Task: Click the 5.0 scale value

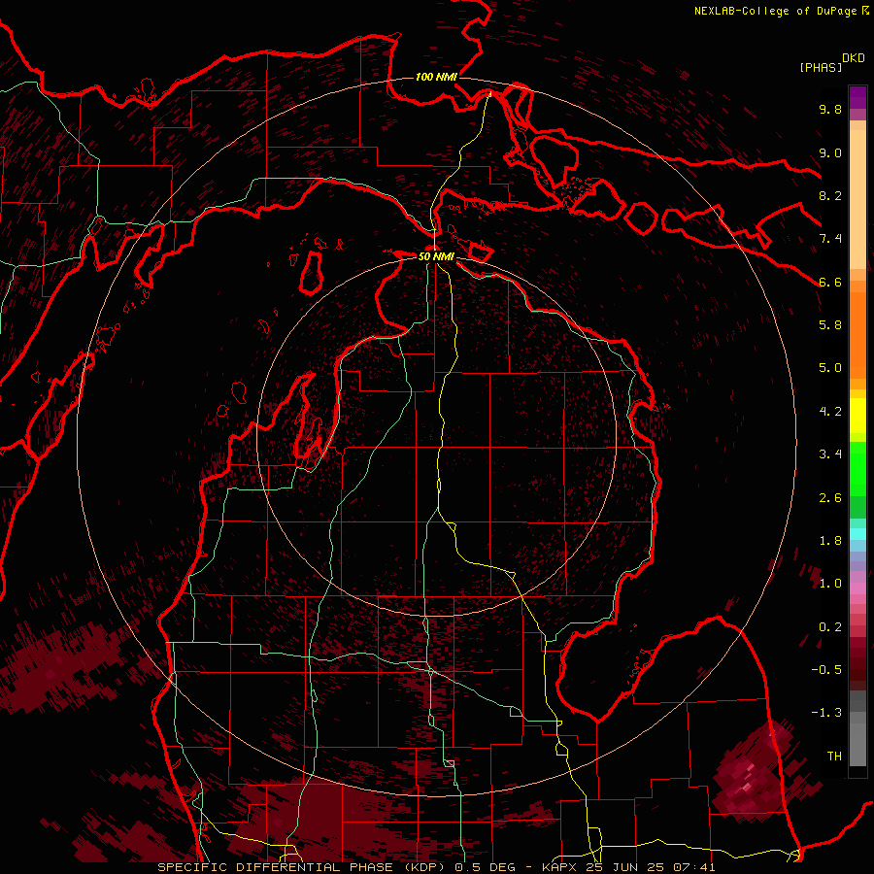Action: pyautogui.click(x=830, y=368)
